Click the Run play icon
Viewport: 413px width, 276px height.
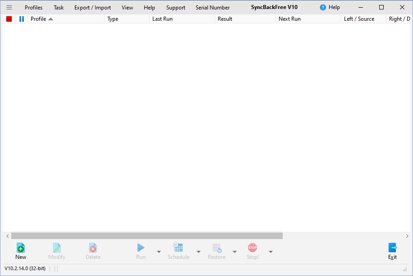tap(141, 248)
